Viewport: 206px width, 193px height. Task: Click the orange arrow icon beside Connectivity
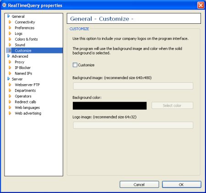[x=10, y=22]
